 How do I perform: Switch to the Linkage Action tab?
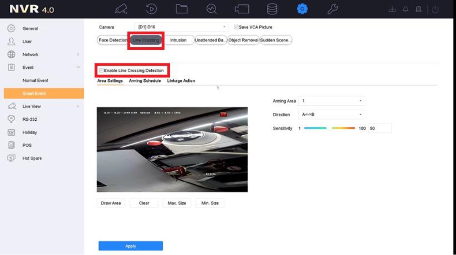181,81
